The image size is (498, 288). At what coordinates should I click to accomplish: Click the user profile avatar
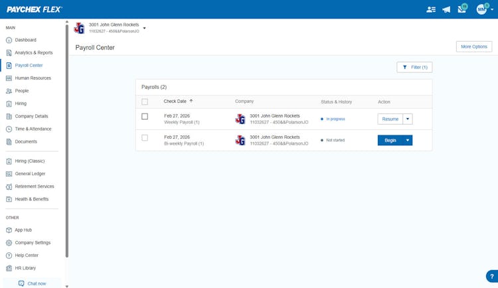(x=481, y=9)
